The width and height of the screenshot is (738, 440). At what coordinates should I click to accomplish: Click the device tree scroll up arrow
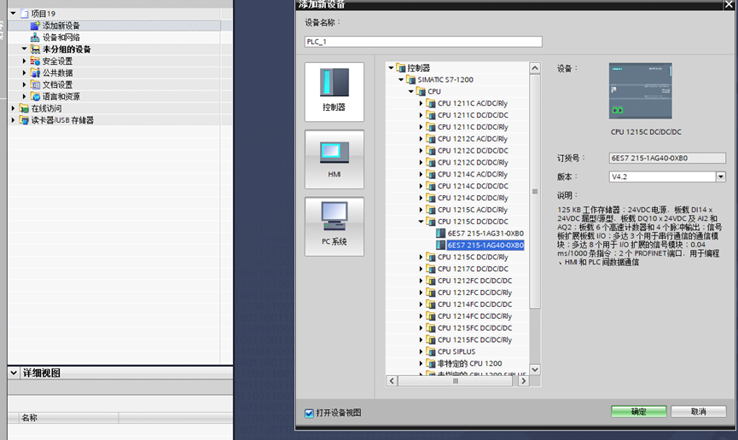pyautogui.click(x=535, y=67)
